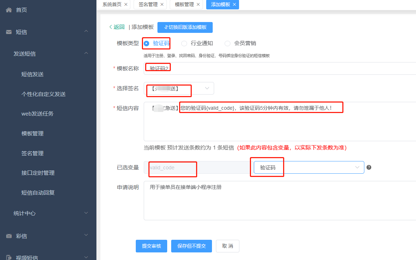Click the home icon beside 首页

pyautogui.click(x=9, y=10)
